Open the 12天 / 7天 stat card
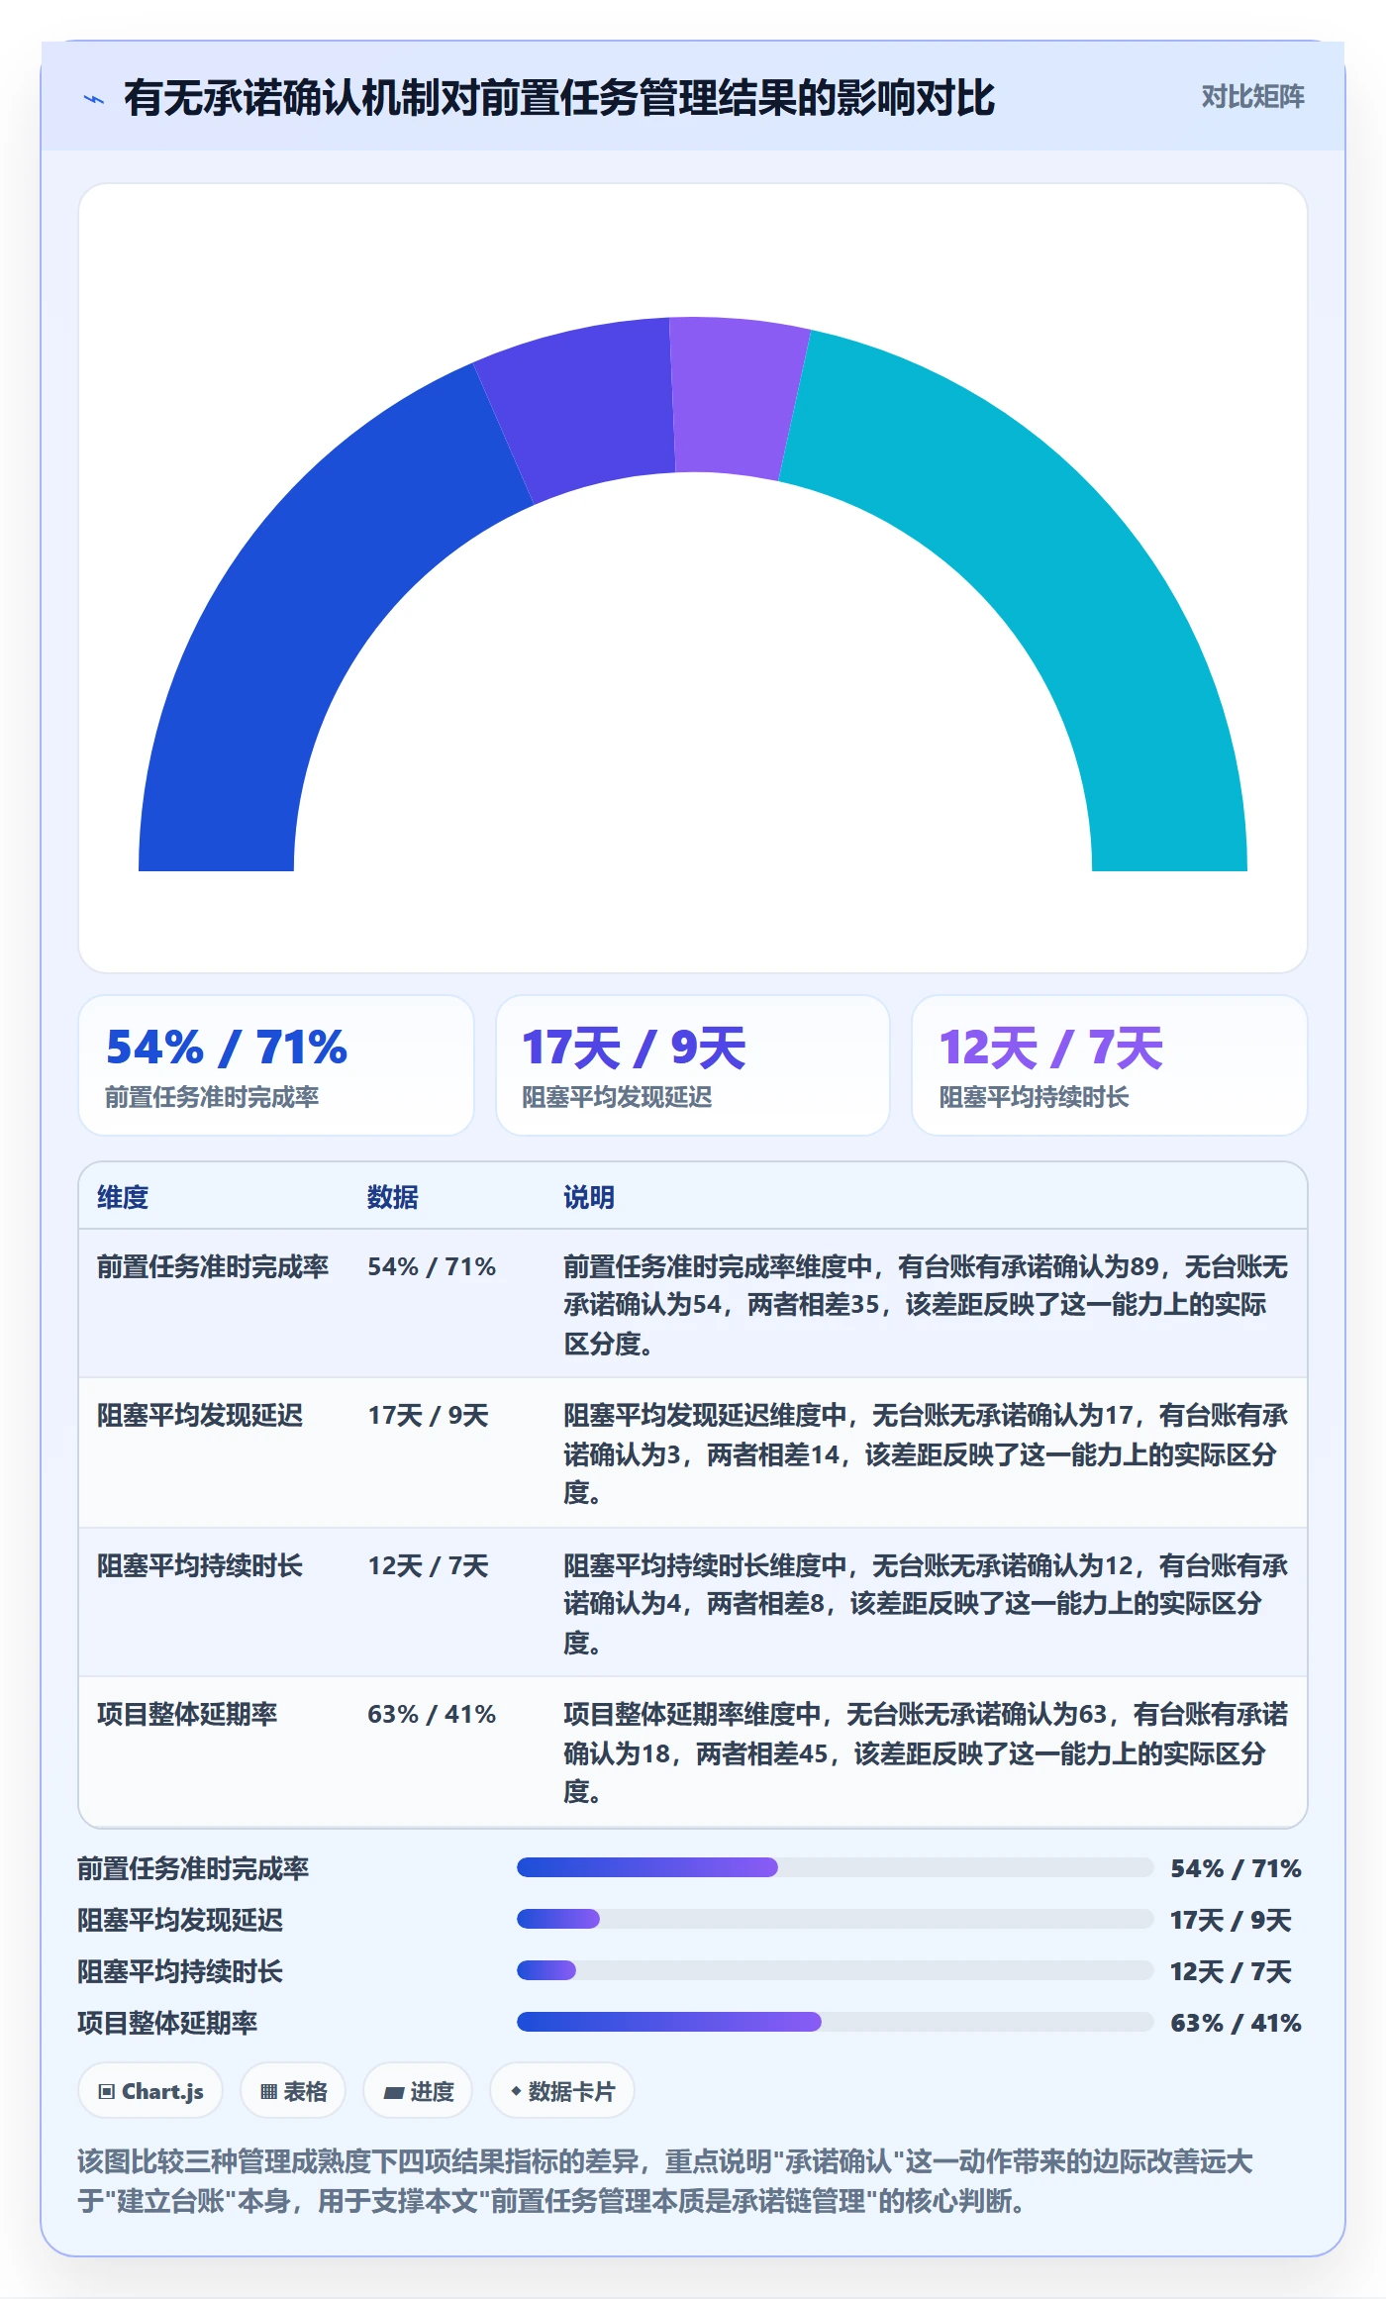This screenshot has width=1386, height=2299. click(1110, 1065)
